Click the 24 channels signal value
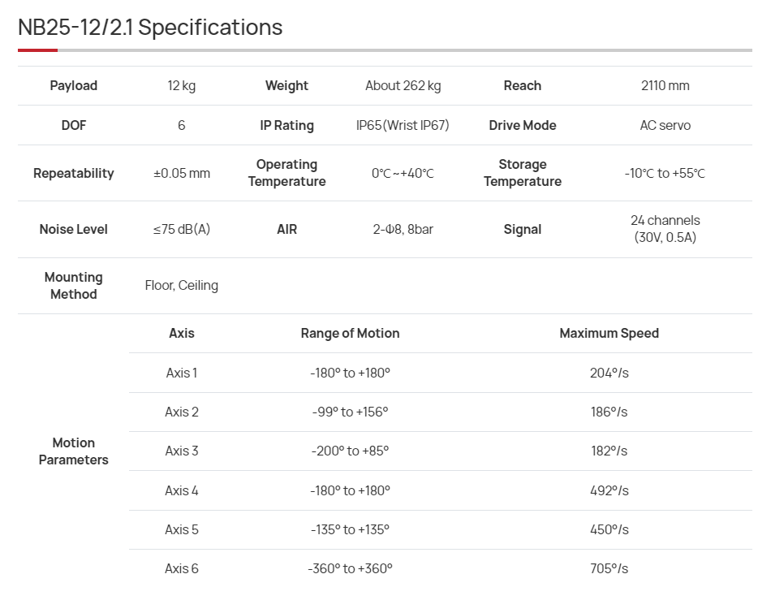This screenshot has height=600, width=771. pyautogui.click(x=665, y=229)
